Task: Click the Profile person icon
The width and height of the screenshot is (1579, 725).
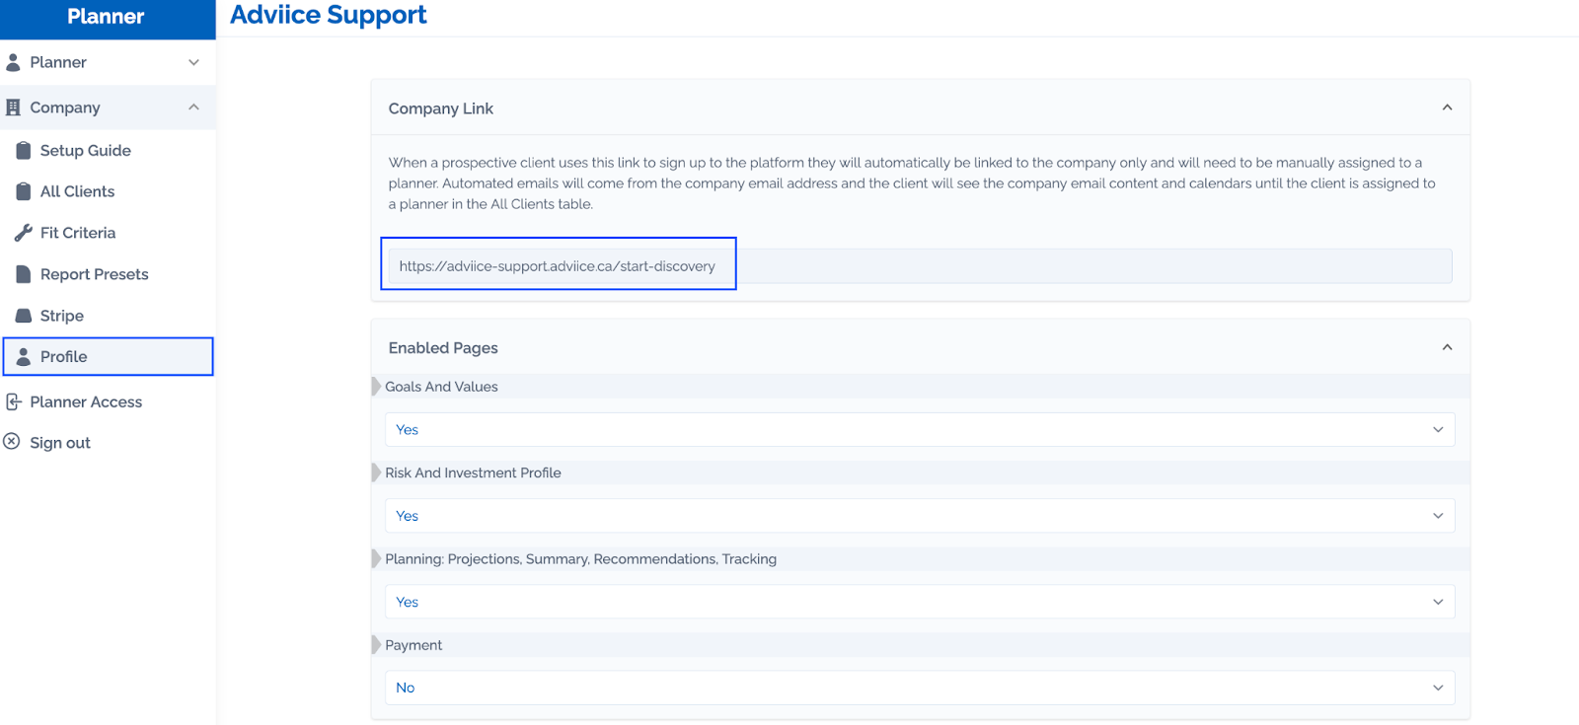Action: point(24,357)
